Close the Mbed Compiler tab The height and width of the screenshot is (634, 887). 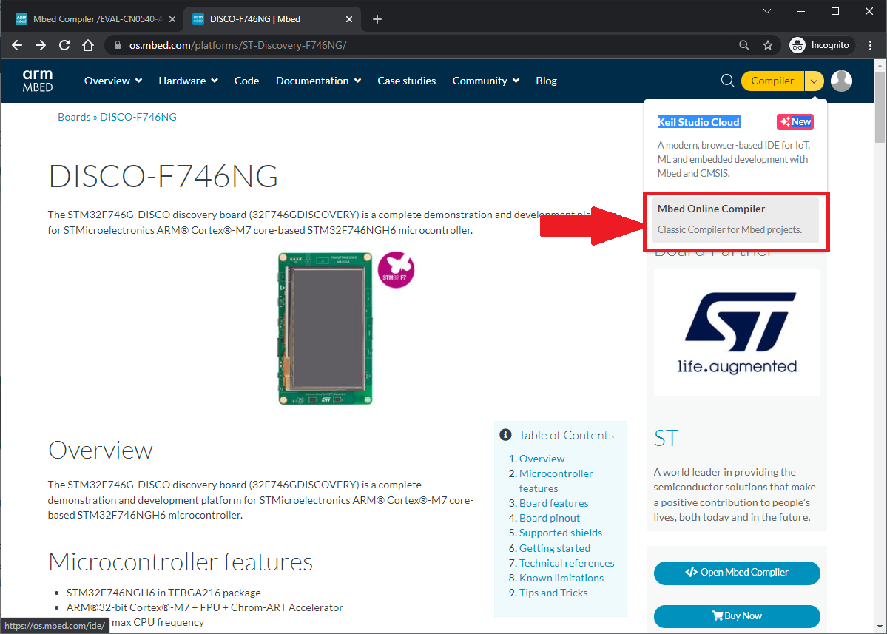[172, 19]
